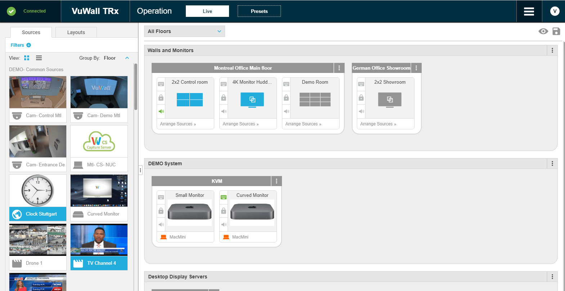Image resolution: width=565 pixels, height=291 pixels.
Task: Select the Drone 1 source thumbnail
Action: pos(38,240)
